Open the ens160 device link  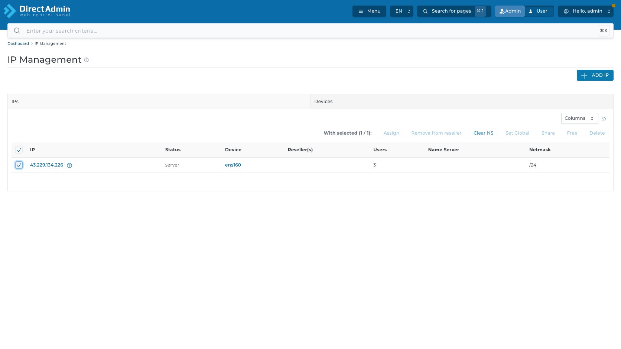click(233, 165)
